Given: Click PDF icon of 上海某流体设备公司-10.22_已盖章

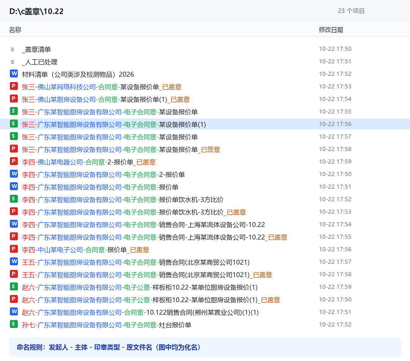Looking at the screenshot, I should point(14,237).
